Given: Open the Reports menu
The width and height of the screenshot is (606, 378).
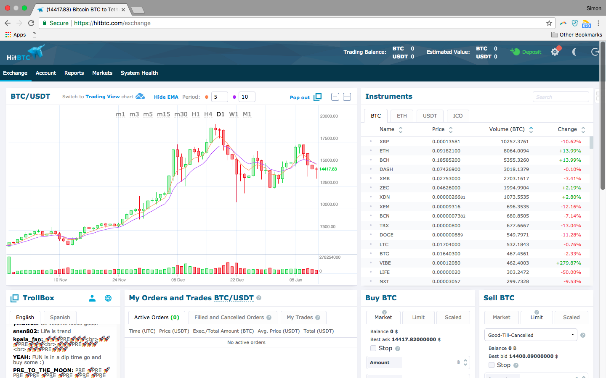Looking at the screenshot, I should [74, 73].
